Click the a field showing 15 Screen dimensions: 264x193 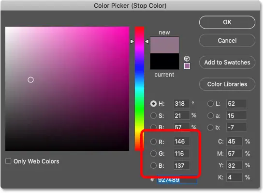pyautogui.click(x=236, y=116)
